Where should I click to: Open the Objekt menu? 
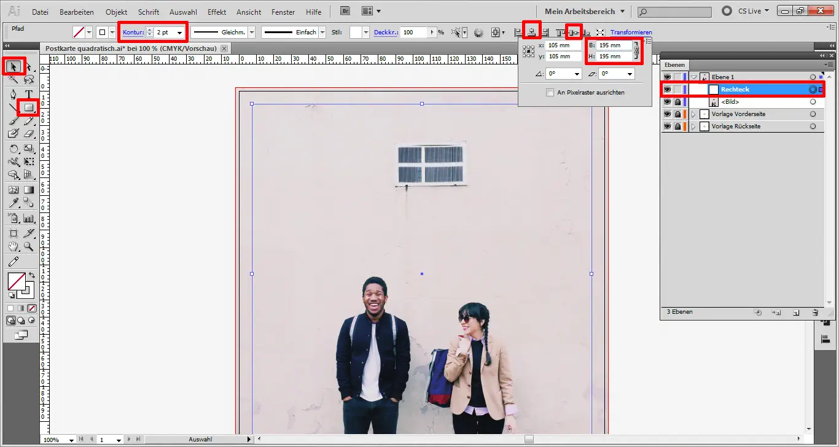tap(116, 12)
